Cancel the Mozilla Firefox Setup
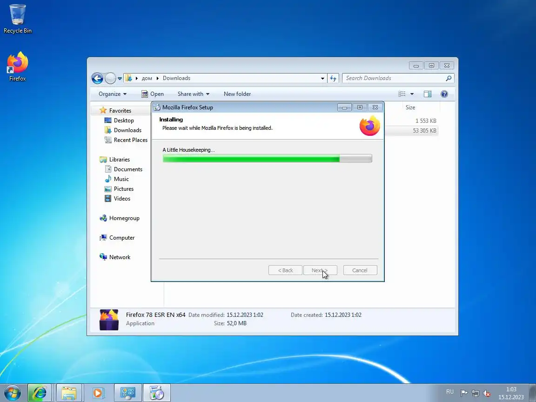The height and width of the screenshot is (402, 536). point(360,270)
